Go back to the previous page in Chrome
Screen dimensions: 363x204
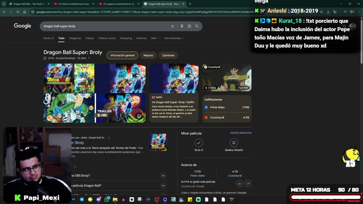[x=4, y=12]
